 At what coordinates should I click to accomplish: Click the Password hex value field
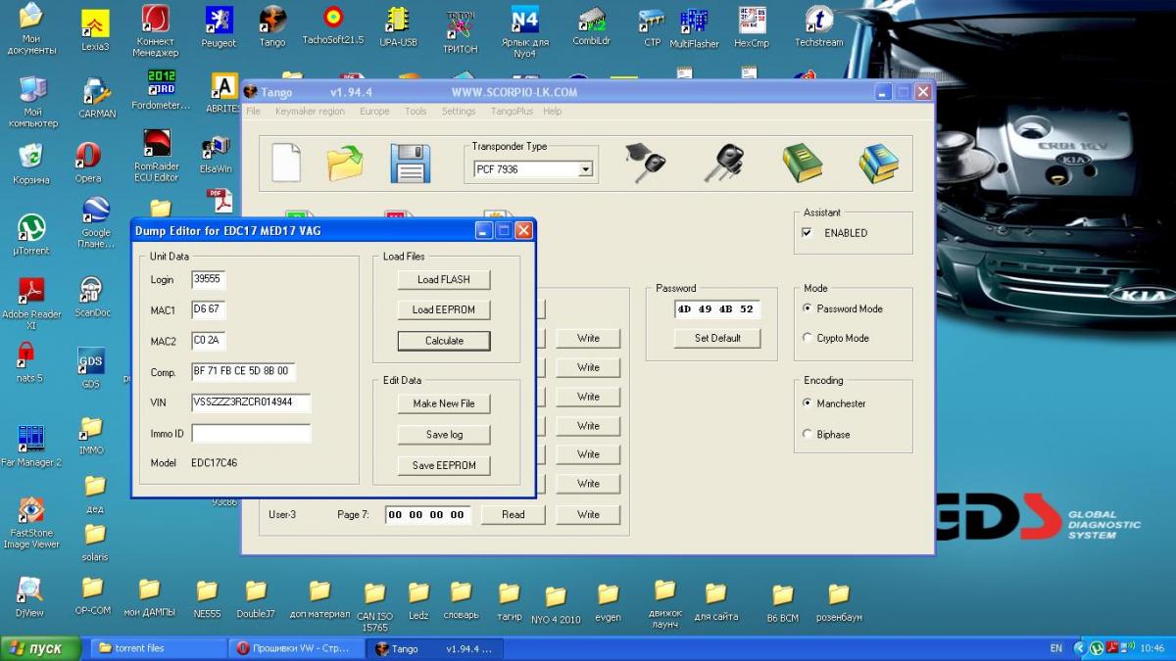(x=717, y=309)
